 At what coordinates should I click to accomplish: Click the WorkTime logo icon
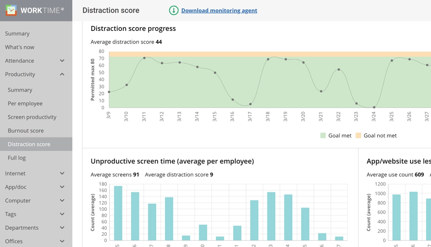(11, 10)
